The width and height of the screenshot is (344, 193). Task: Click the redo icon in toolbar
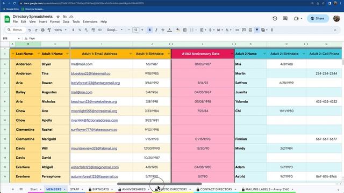coord(36,30)
